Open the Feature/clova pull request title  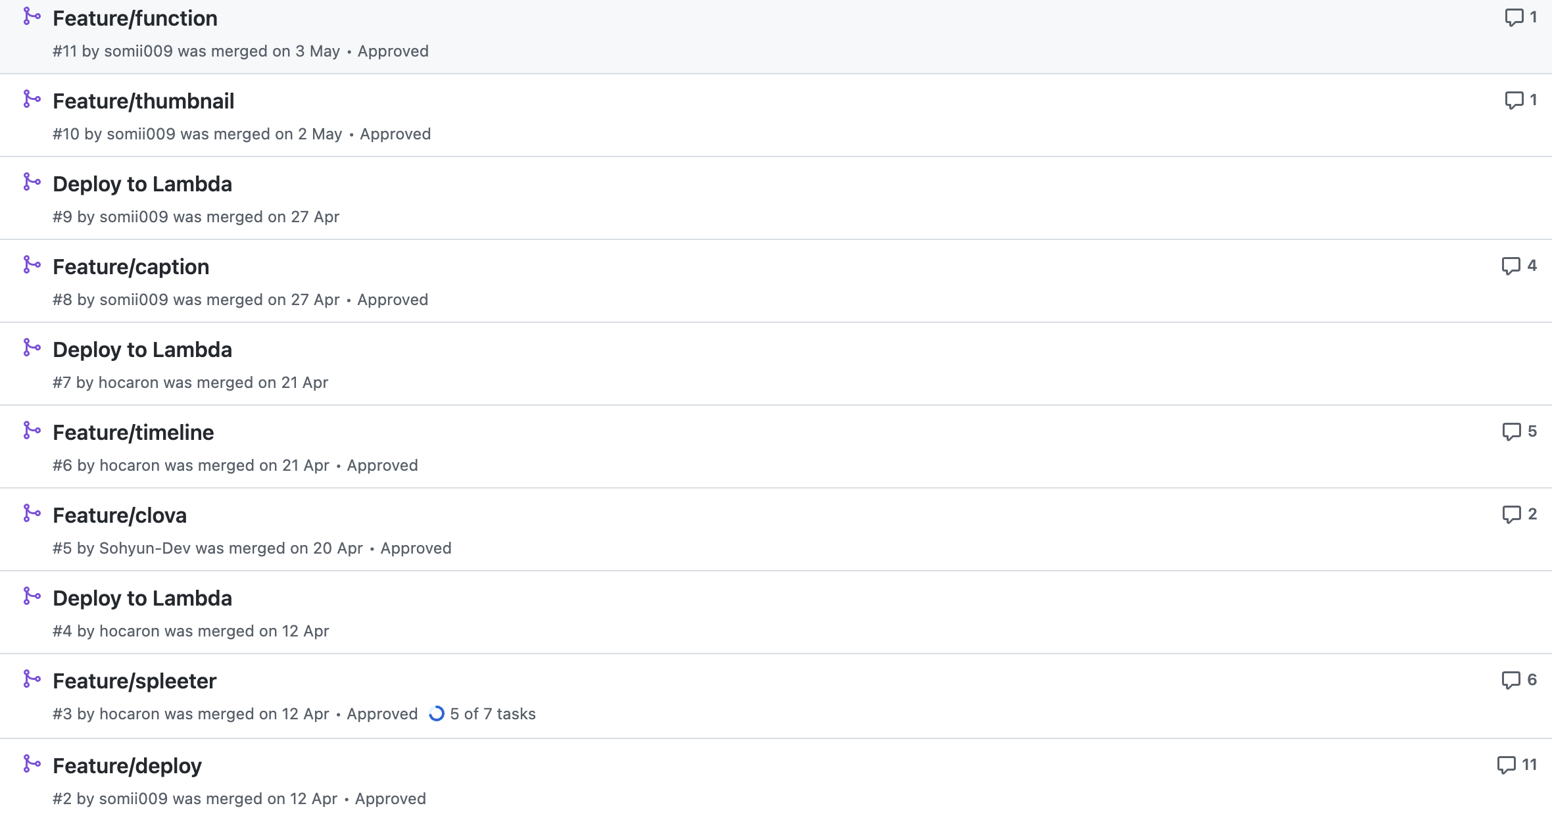[x=120, y=515]
